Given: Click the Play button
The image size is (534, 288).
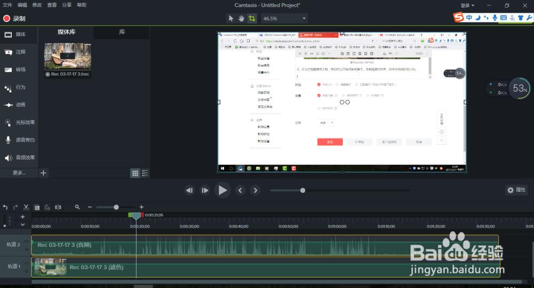Looking at the screenshot, I should (x=222, y=190).
